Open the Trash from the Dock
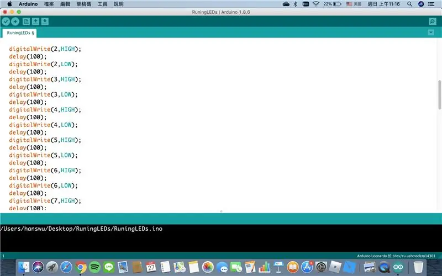 (418, 267)
